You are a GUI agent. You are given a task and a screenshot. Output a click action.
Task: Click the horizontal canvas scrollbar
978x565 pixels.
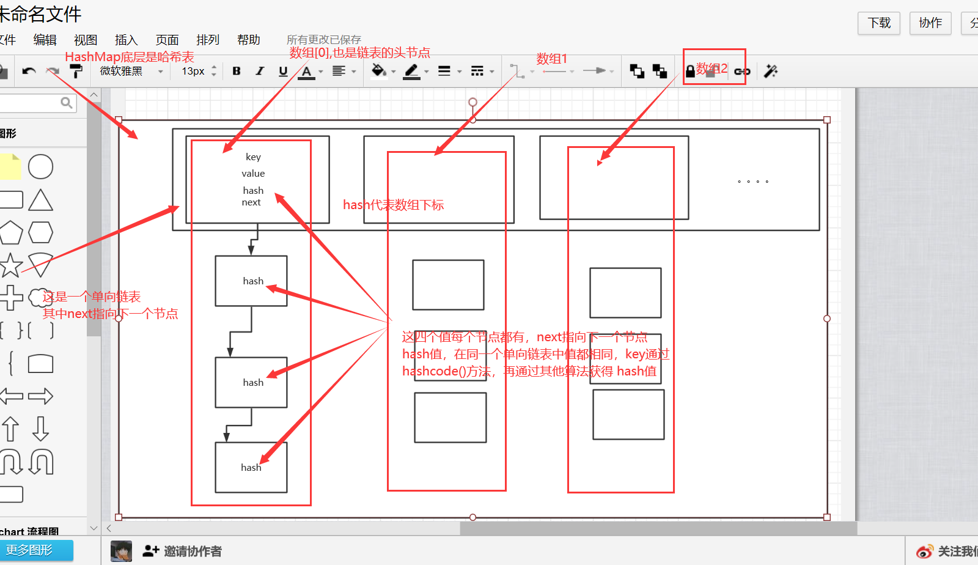point(658,528)
